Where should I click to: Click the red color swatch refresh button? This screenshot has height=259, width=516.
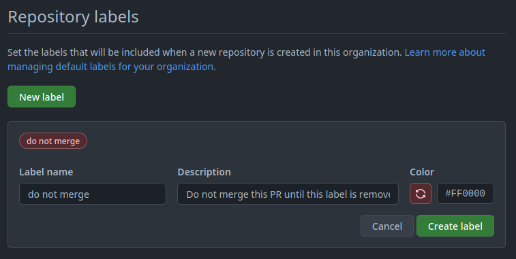[421, 194]
